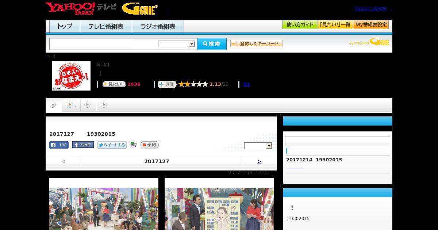The height and width of the screenshot is (230, 438).
Task: Click the first rating star
Action: (181, 84)
